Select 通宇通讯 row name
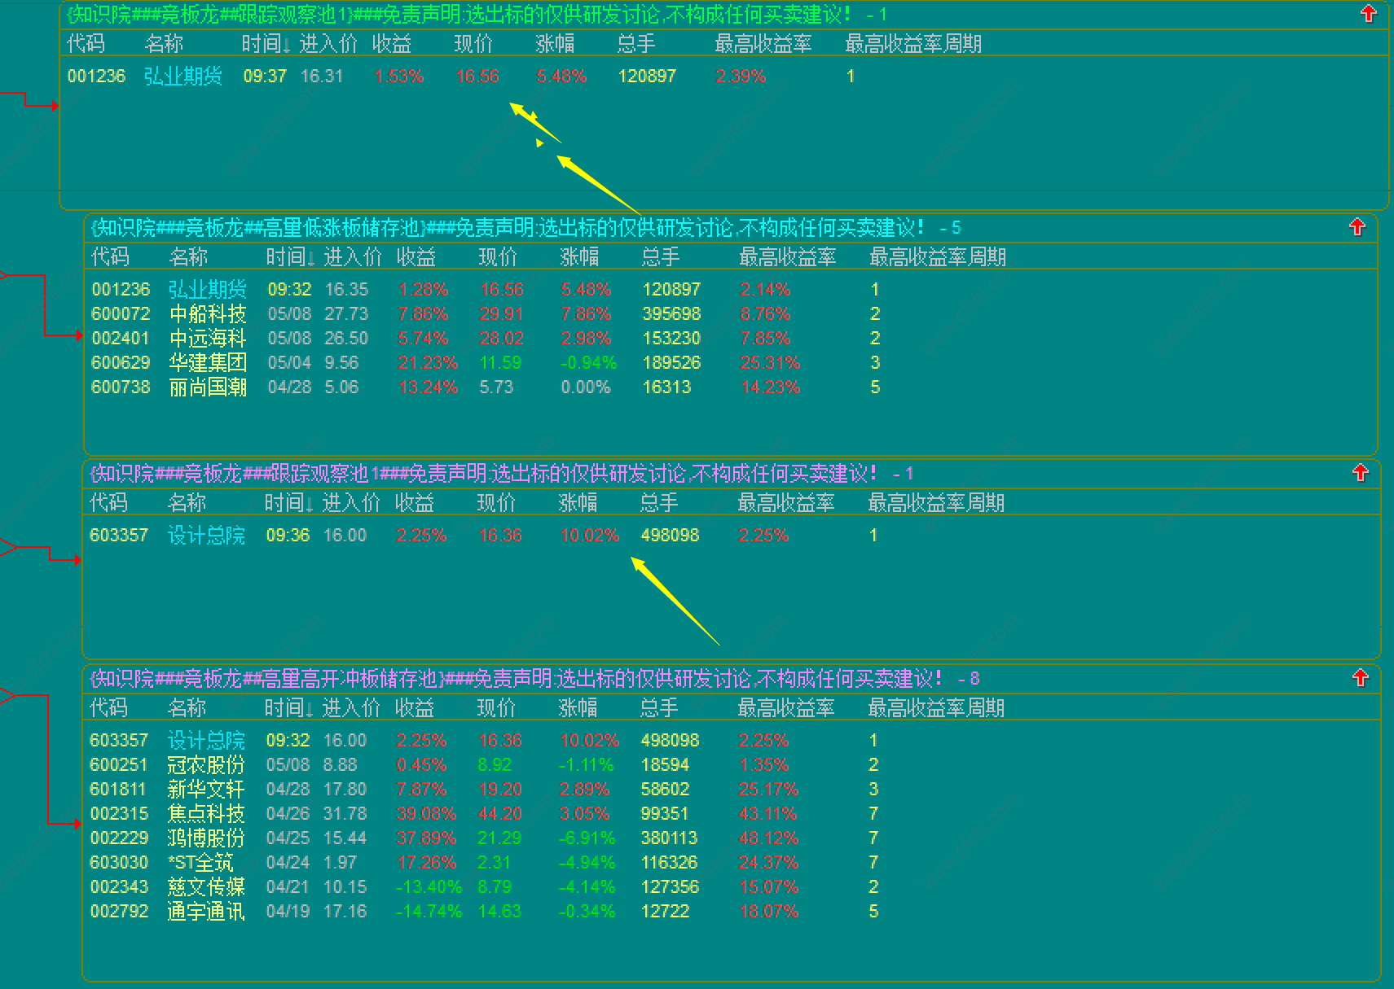This screenshot has height=989, width=1394. tap(206, 912)
